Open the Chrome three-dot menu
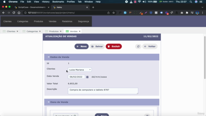Screen dimensions: 206x116 [202, 13]
